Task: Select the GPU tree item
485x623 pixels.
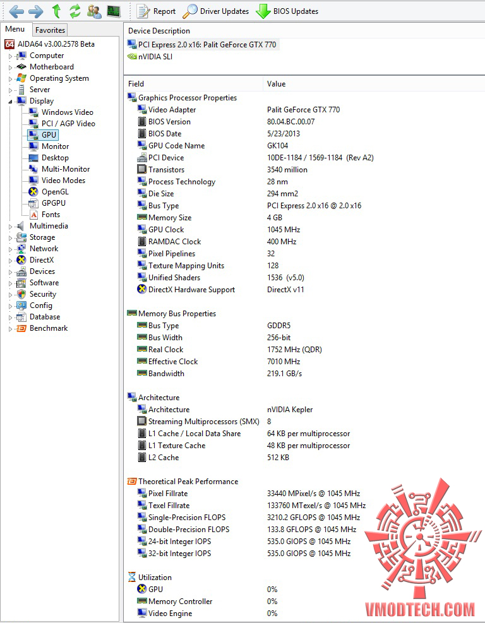Action: 44,135
